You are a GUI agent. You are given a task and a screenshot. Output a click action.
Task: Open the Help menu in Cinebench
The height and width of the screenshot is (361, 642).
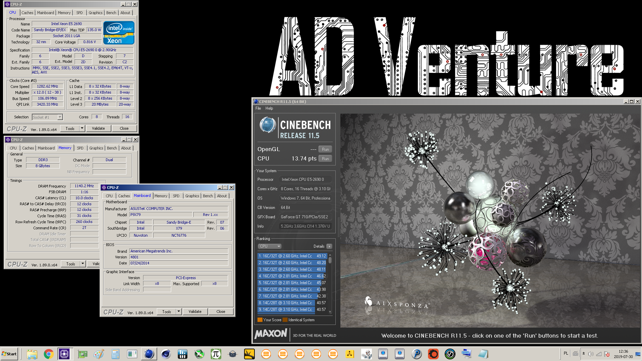[x=269, y=108]
